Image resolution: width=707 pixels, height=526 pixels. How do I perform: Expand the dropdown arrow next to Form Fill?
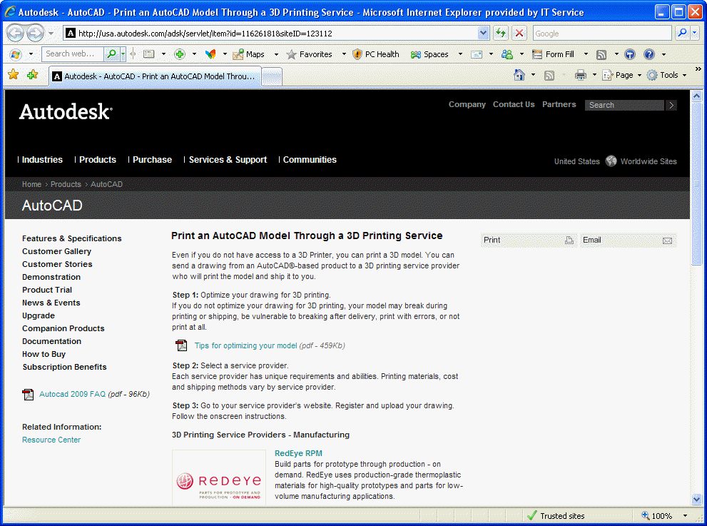pos(586,54)
